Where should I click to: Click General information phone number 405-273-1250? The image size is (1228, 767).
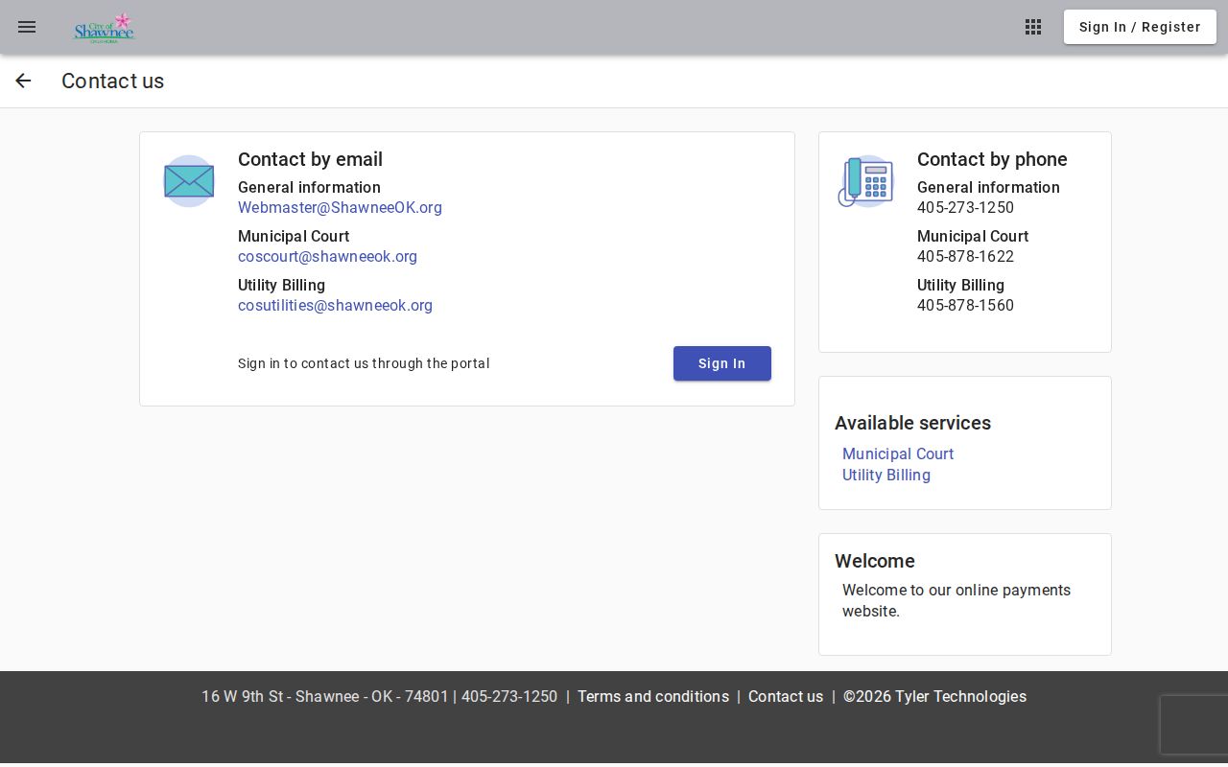click(965, 208)
